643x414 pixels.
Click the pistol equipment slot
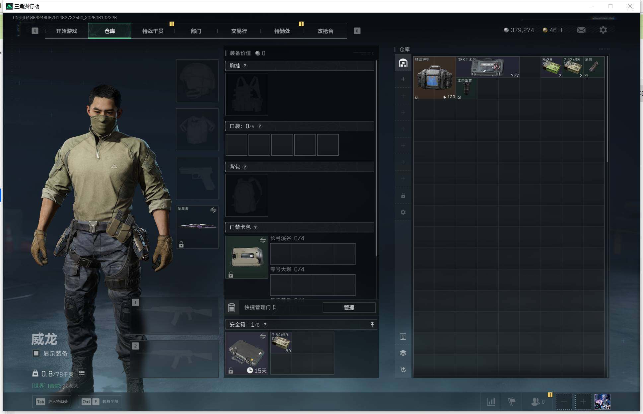[x=197, y=178]
